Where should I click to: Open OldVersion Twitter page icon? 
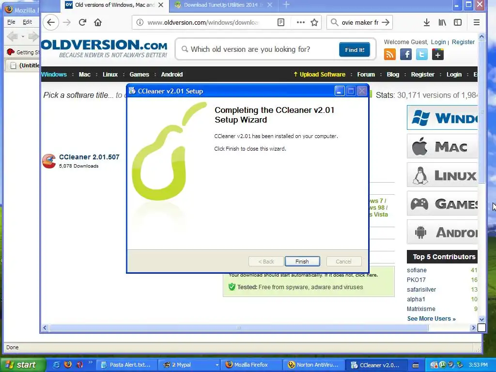[x=422, y=54]
